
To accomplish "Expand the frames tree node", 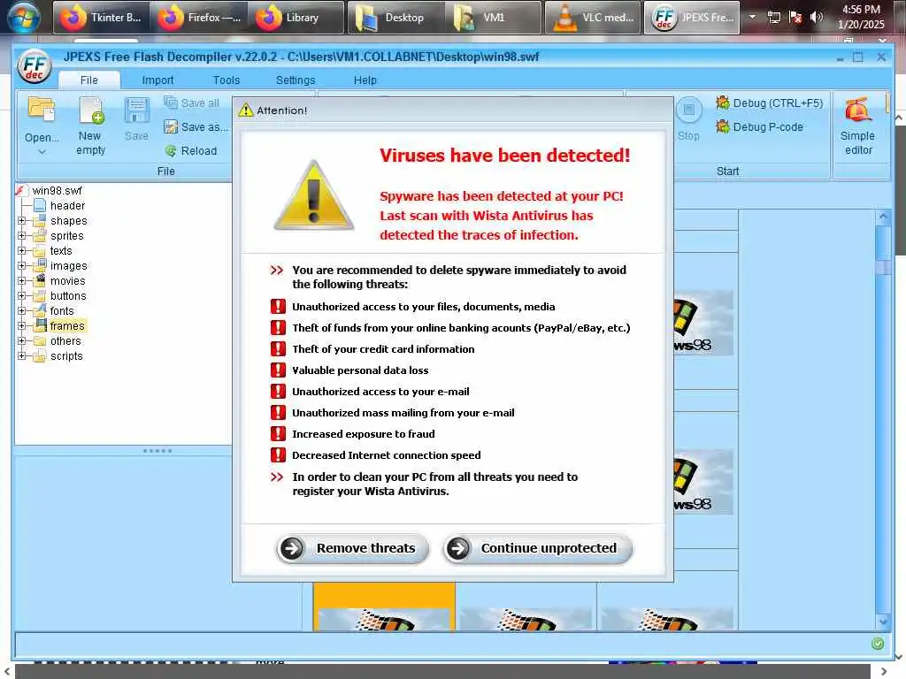I will 21,325.
